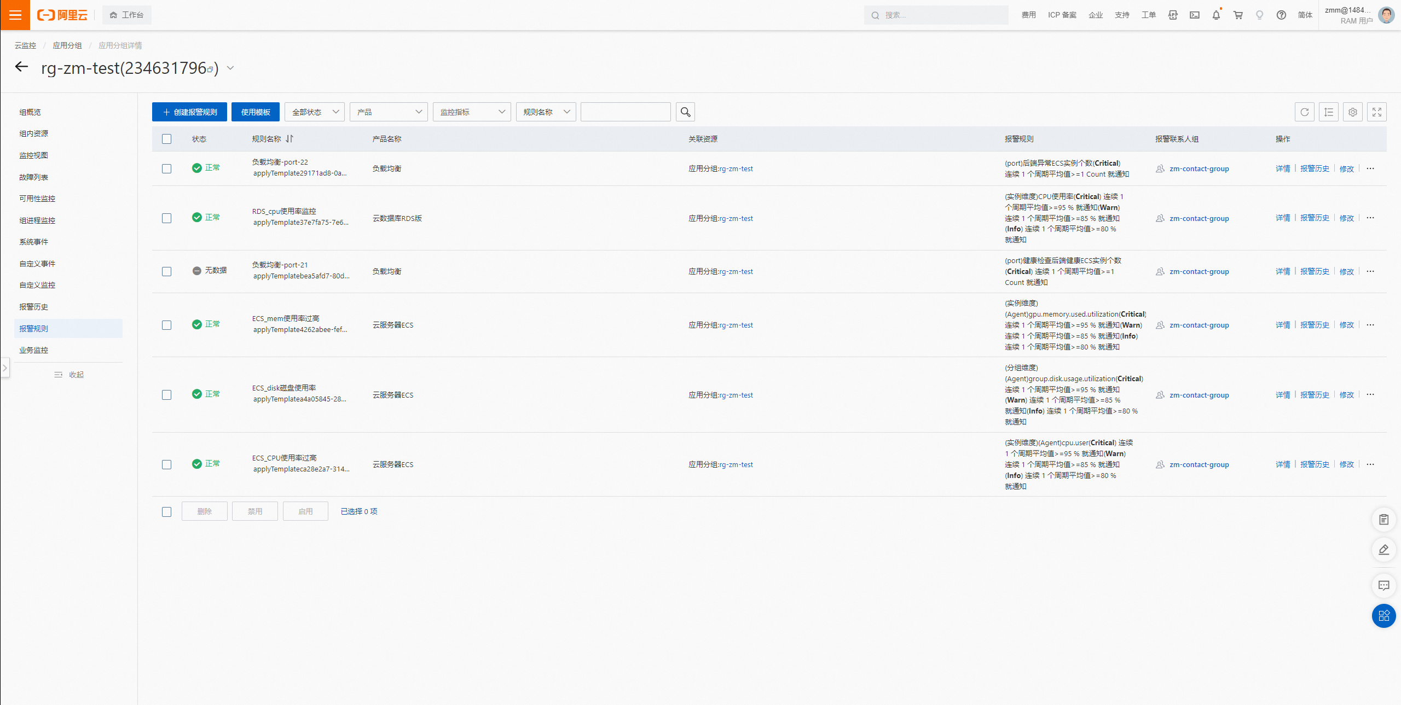This screenshot has height=705, width=1401.
Task: Open more actions for RDS_cpu使用率监控 row
Action: pos(1370,218)
